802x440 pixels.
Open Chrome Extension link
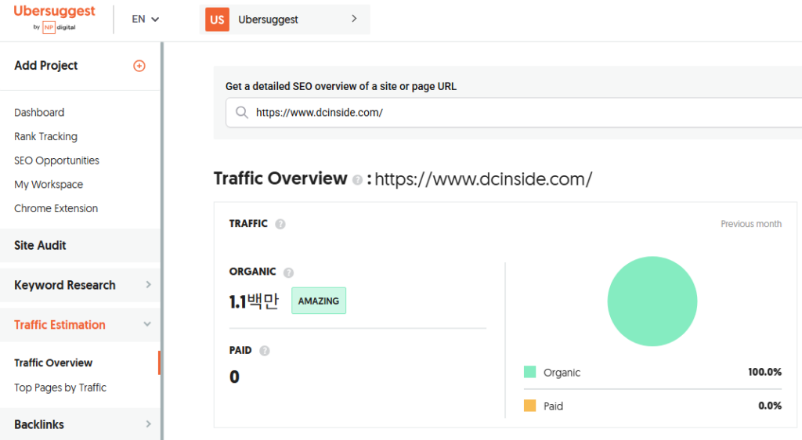coord(56,208)
